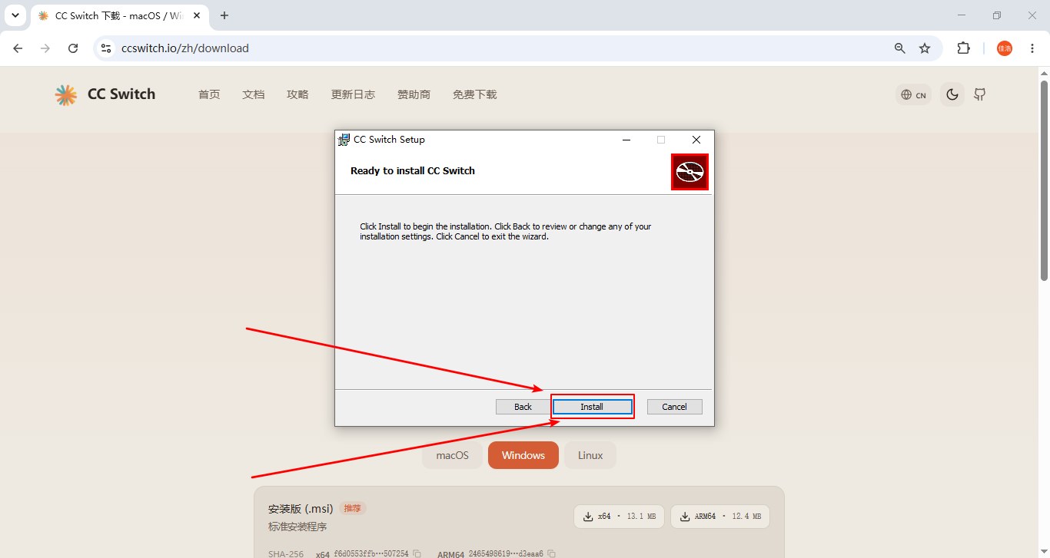
Task: Open the 更新日志 nav item
Action: pyautogui.click(x=353, y=94)
